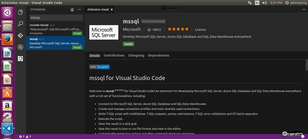Click the Microsoft SQL Server extension logo

104,32
